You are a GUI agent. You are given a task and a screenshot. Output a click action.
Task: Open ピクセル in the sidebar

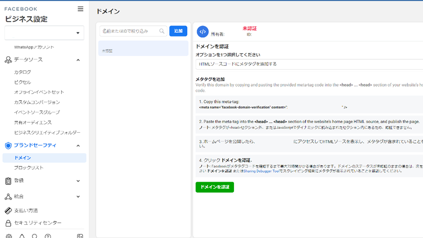(23, 82)
